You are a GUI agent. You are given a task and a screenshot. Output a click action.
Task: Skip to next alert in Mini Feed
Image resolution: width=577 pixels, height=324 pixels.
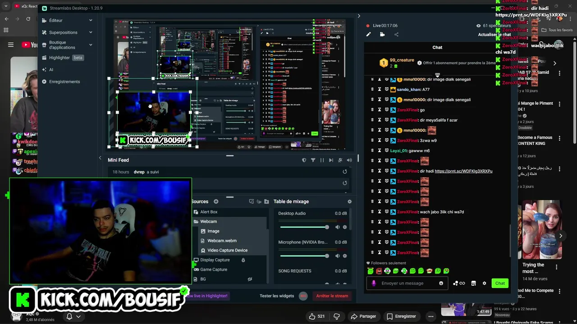tap(331, 160)
